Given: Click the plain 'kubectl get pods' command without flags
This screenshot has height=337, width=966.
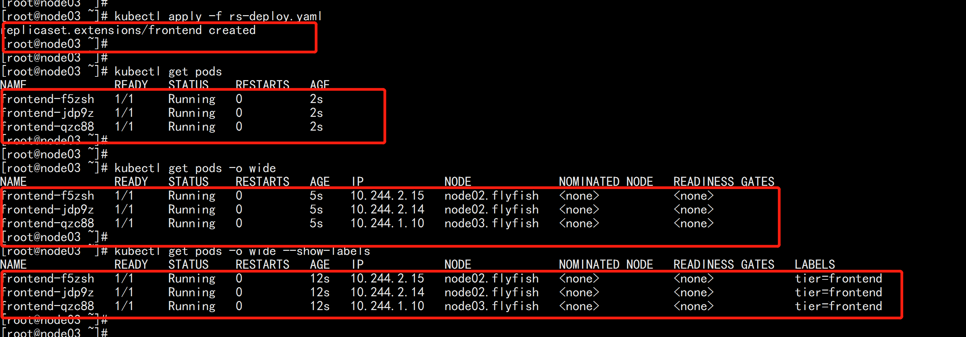Looking at the screenshot, I should point(168,72).
